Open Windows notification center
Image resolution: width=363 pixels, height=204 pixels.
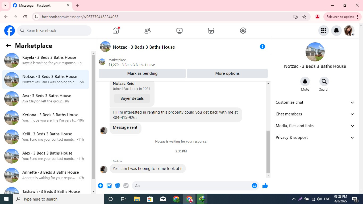355,199
